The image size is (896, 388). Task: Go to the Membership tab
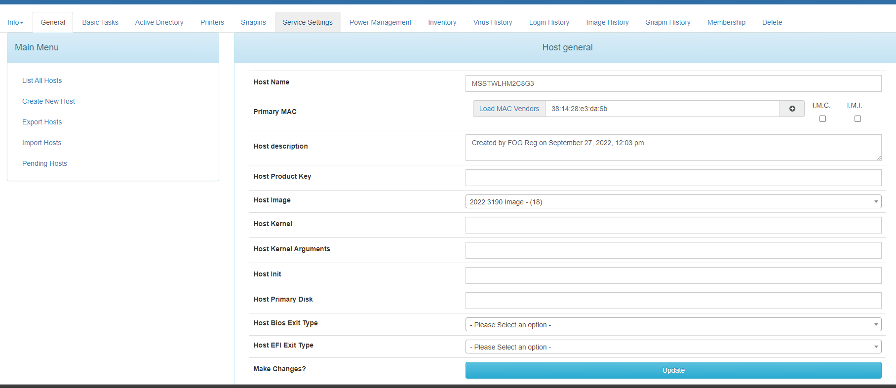coord(726,22)
